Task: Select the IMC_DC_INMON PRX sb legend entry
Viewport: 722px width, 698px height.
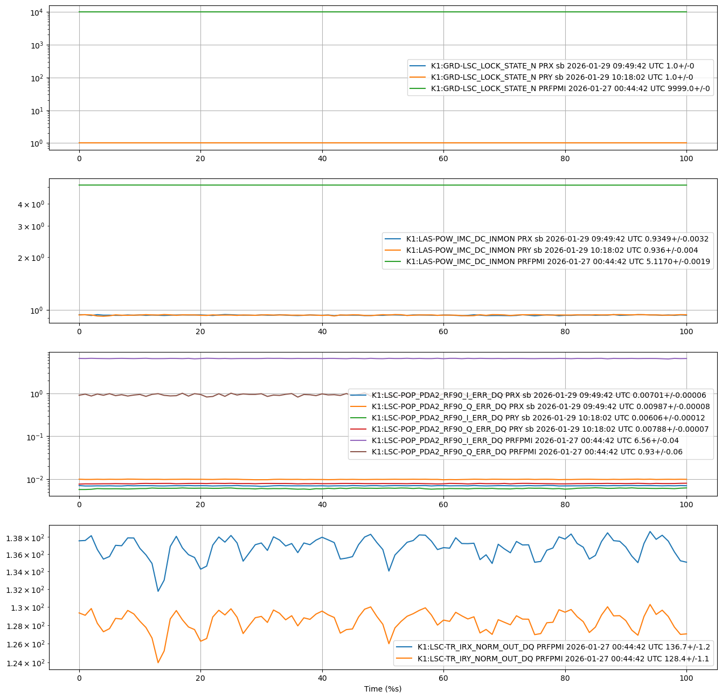Action: [x=557, y=239]
